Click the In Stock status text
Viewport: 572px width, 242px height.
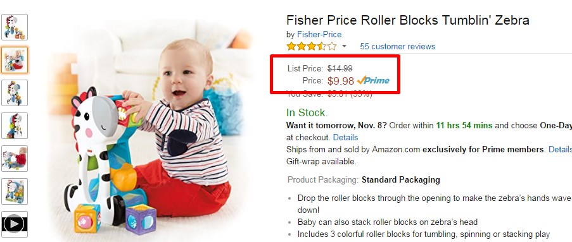pos(307,113)
